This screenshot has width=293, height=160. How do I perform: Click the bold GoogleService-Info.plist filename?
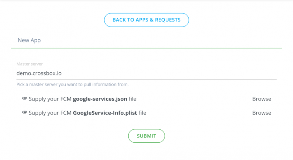pyautogui.click(x=105, y=113)
